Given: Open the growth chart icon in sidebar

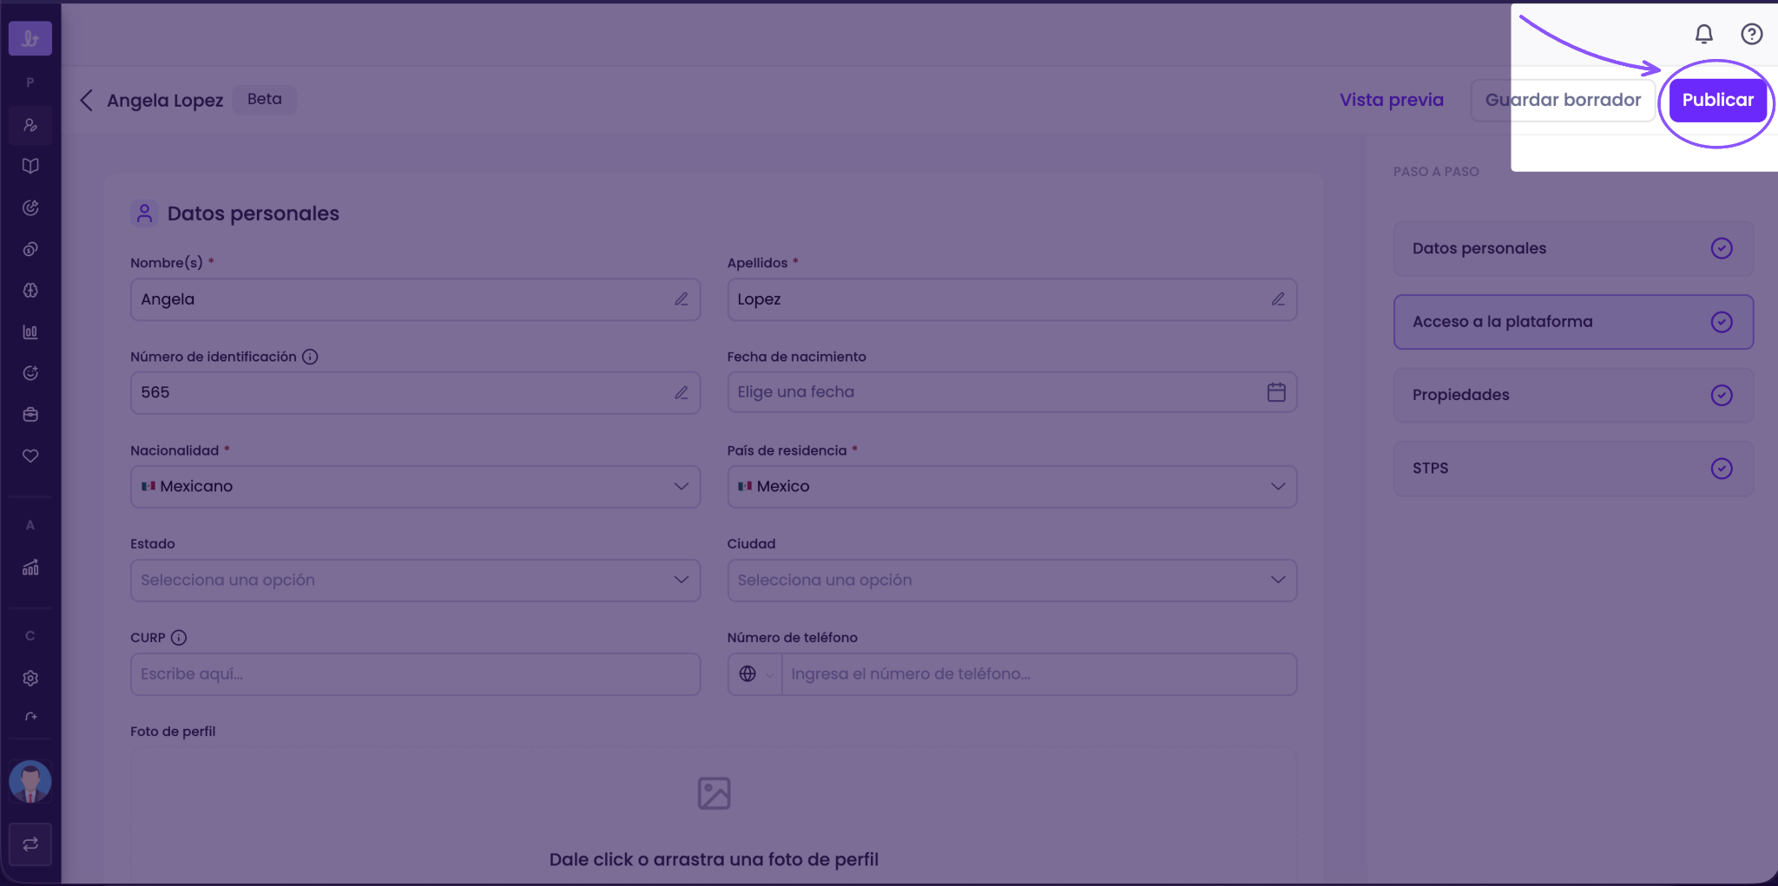Looking at the screenshot, I should click(x=30, y=568).
